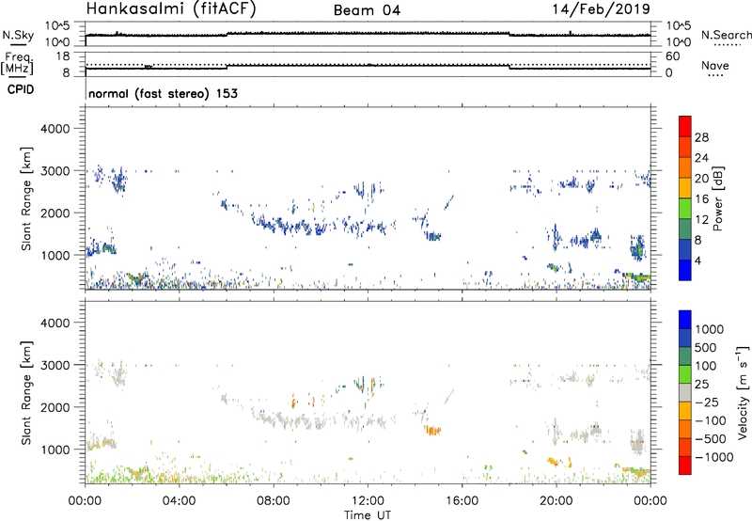This screenshot has width=752, height=521.
Task: Click the '24' value on Power scale
Action: pos(701,158)
